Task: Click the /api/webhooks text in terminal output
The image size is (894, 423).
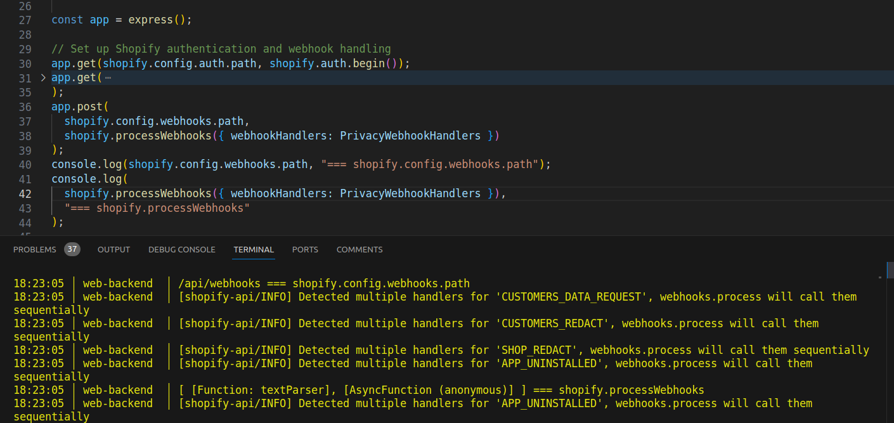Action: coord(215,283)
